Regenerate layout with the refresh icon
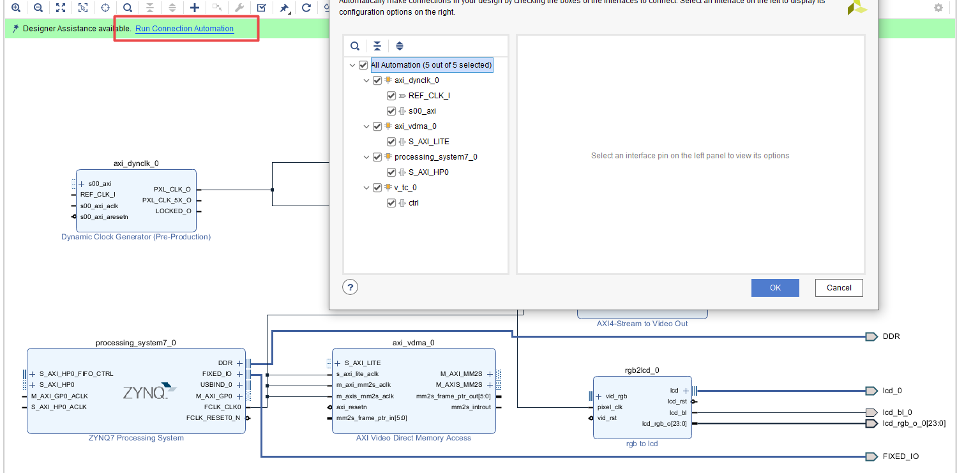957x473 pixels. click(306, 8)
